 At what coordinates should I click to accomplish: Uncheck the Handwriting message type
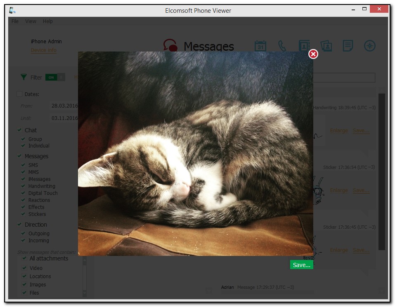(x=24, y=186)
